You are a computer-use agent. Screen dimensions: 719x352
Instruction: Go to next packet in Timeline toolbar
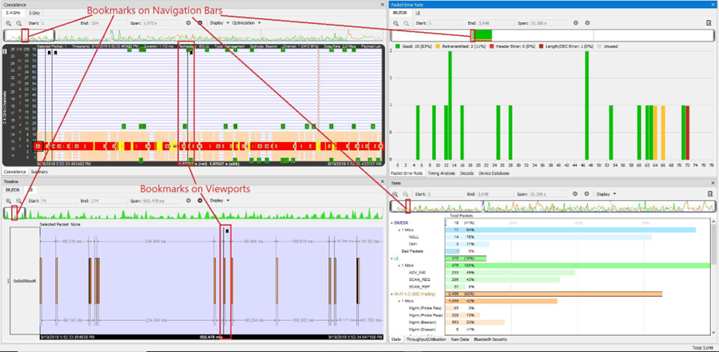coord(200,200)
